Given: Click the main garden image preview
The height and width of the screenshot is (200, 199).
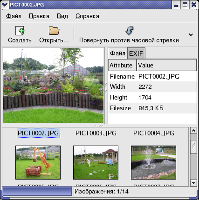Looking at the screenshot, I should [53, 86].
